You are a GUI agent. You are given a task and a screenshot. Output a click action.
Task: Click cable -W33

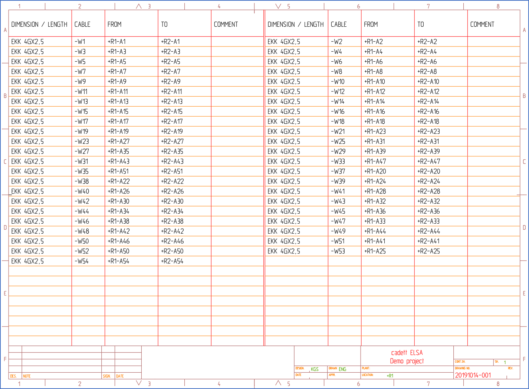pyautogui.click(x=338, y=162)
